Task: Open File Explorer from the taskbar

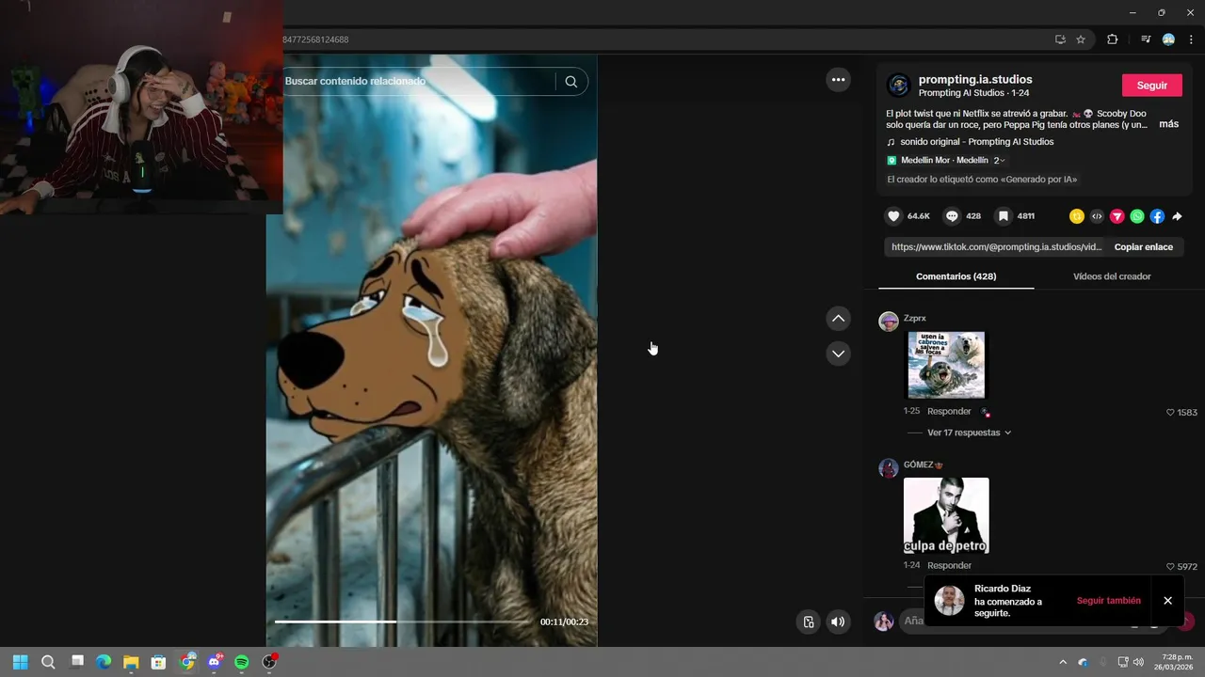Action: (131, 662)
